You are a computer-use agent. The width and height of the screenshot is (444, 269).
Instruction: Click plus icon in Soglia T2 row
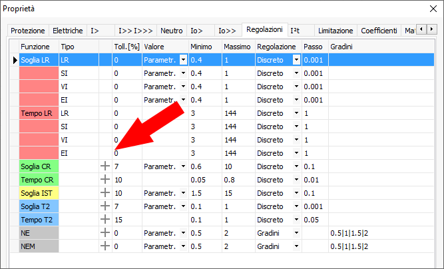pyautogui.click(x=105, y=206)
